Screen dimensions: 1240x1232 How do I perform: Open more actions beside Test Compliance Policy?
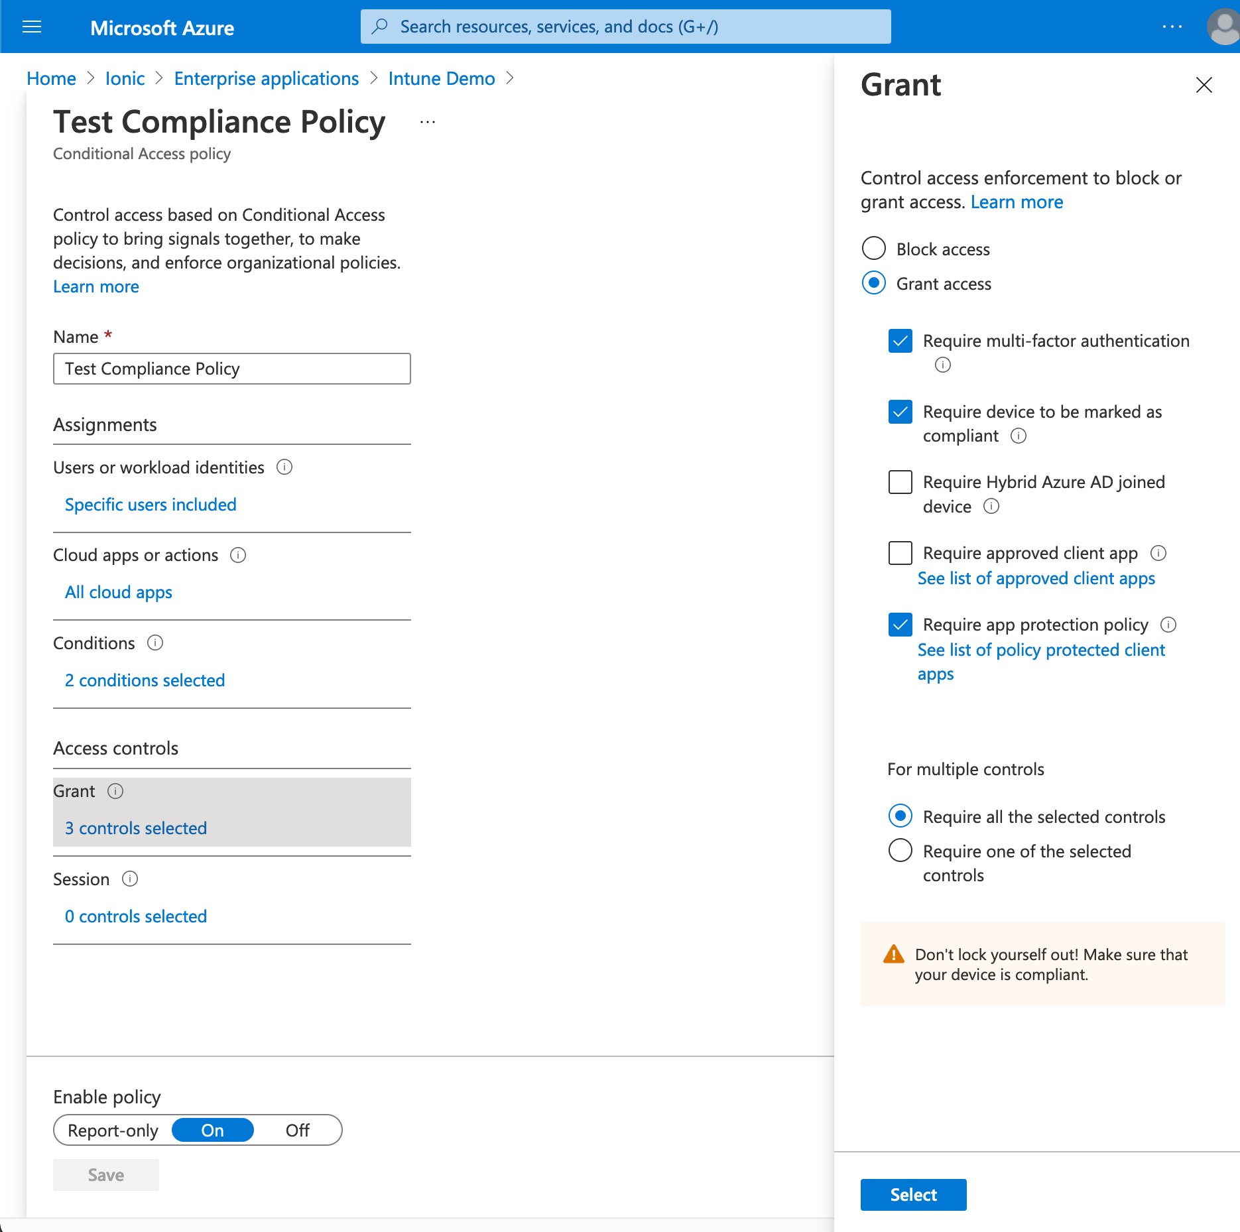click(427, 121)
